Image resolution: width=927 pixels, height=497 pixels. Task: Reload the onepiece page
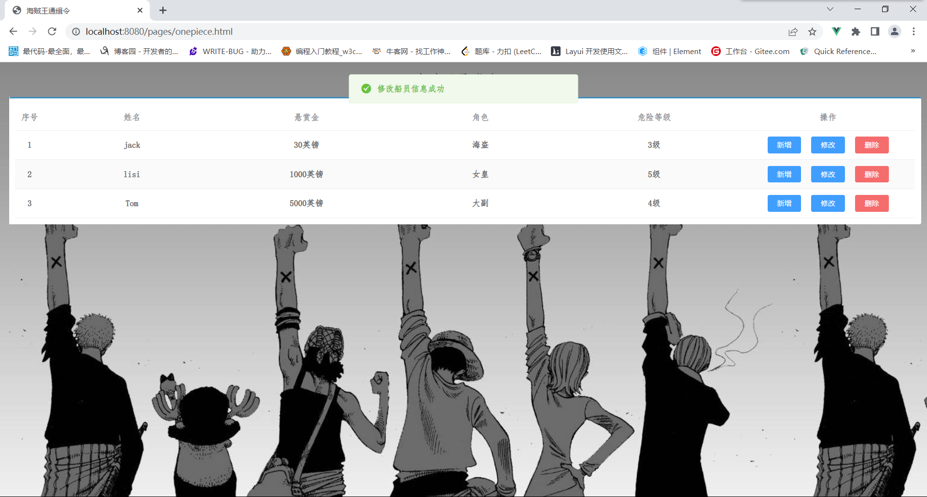click(52, 31)
